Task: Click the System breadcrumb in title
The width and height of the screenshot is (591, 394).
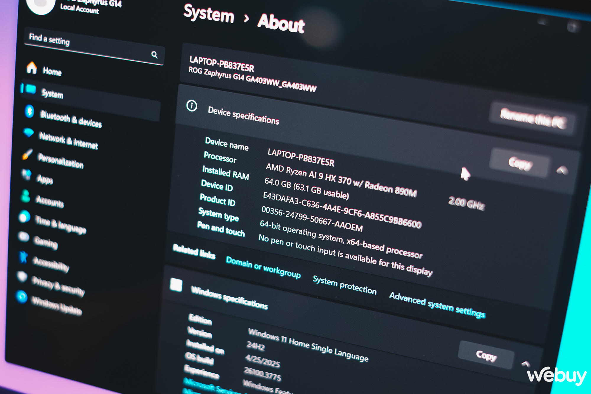Action: (209, 14)
